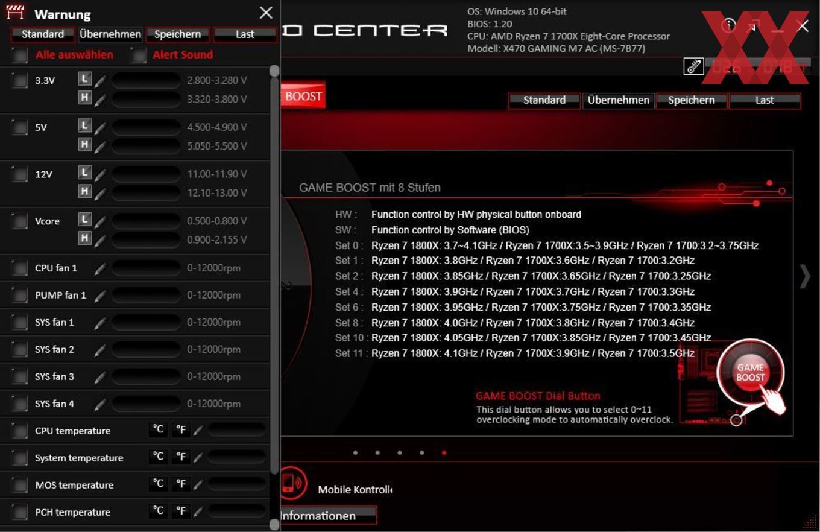820x532 pixels.
Task: Click Last in the Command Center window
Action: point(765,100)
